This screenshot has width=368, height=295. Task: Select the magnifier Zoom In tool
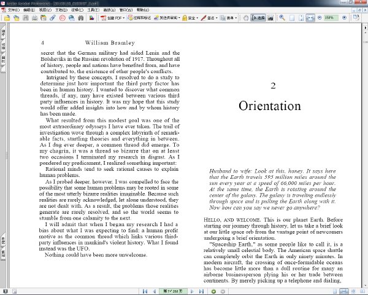click(x=282, y=18)
